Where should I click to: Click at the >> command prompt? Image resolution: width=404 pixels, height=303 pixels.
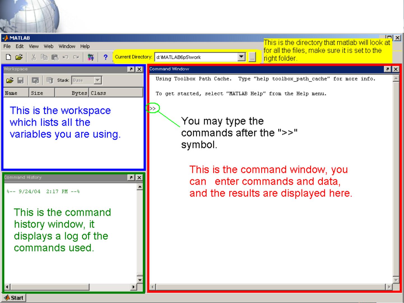tap(153, 108)
